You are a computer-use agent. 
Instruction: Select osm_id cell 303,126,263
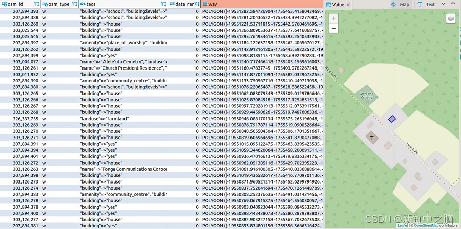[x=19, y=169]
